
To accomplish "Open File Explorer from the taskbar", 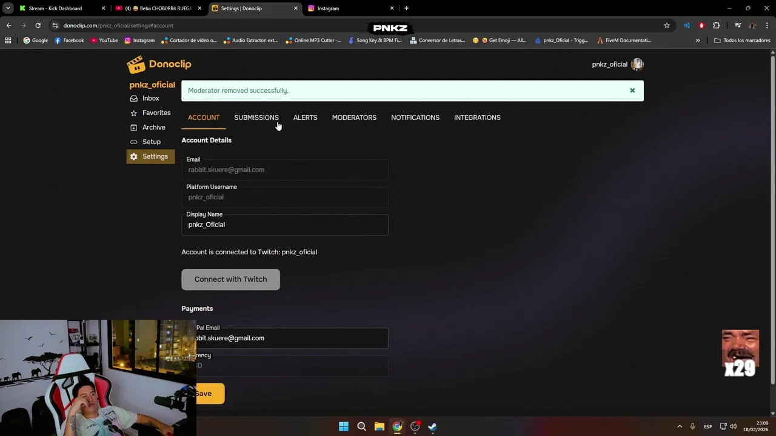I will click(379, 426).
